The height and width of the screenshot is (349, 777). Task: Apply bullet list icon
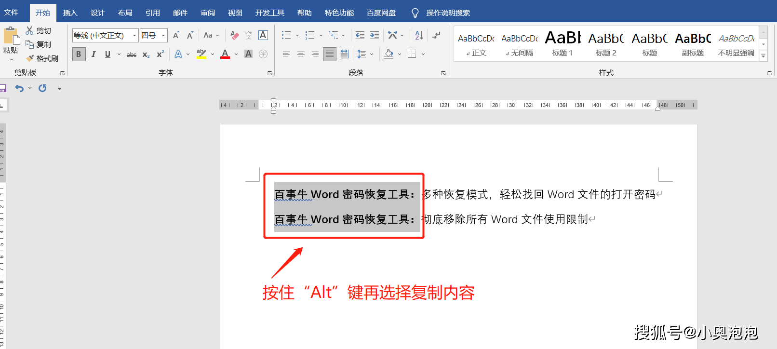point(286,35)
